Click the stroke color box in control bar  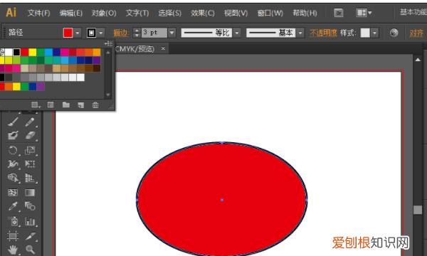point(92,33)
